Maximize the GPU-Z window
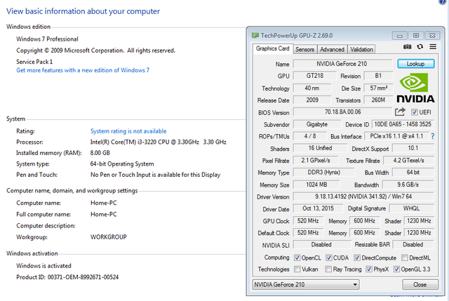 (x=416, y=36)
